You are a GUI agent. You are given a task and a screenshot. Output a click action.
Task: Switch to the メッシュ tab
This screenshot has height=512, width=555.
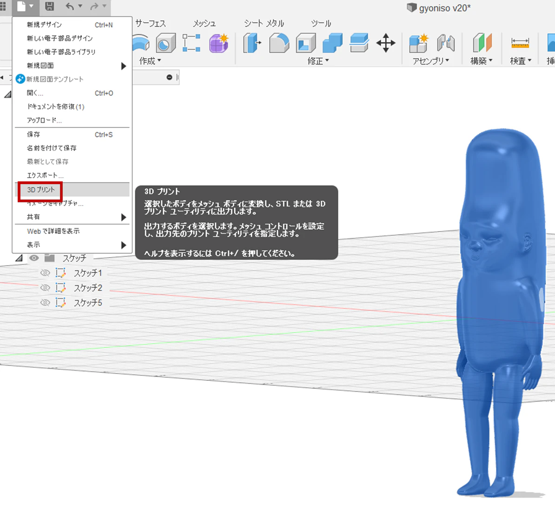[x=204, y=23]
